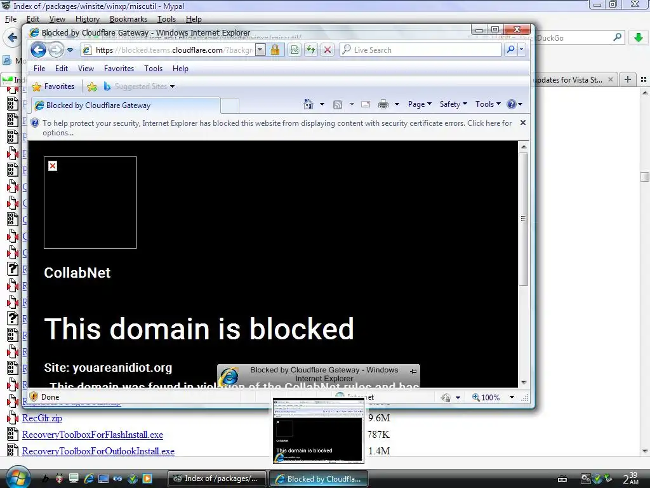Expand the IE address bar dropdown

(260, 50)
